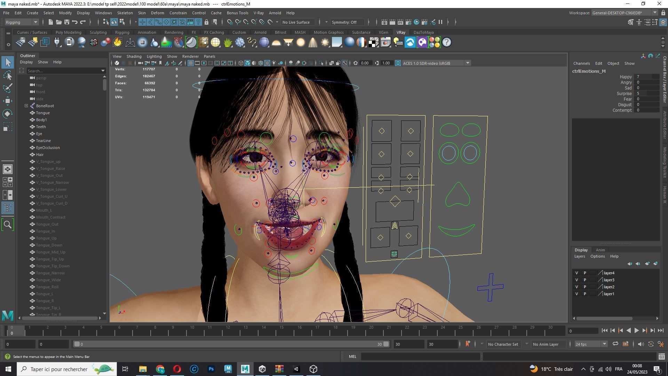
Task: Open the V-Ray help shelf icon
Action: (x=447, y=42)
